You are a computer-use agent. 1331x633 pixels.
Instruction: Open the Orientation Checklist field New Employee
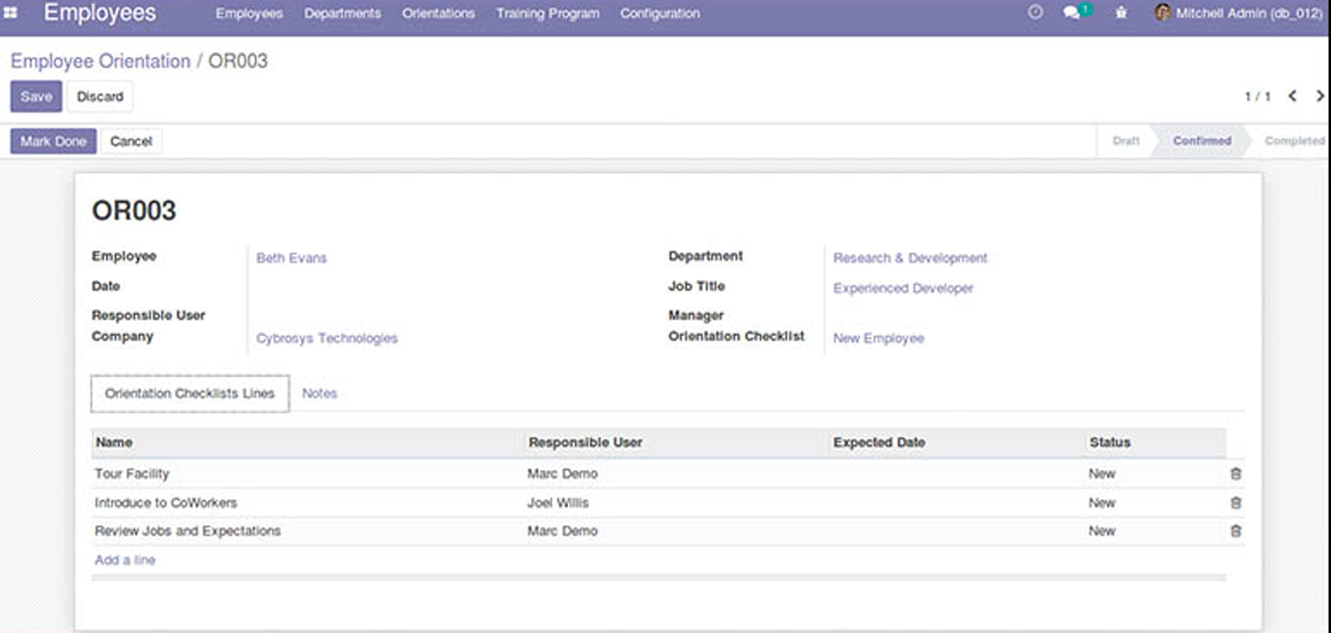(x=878, y=339)
